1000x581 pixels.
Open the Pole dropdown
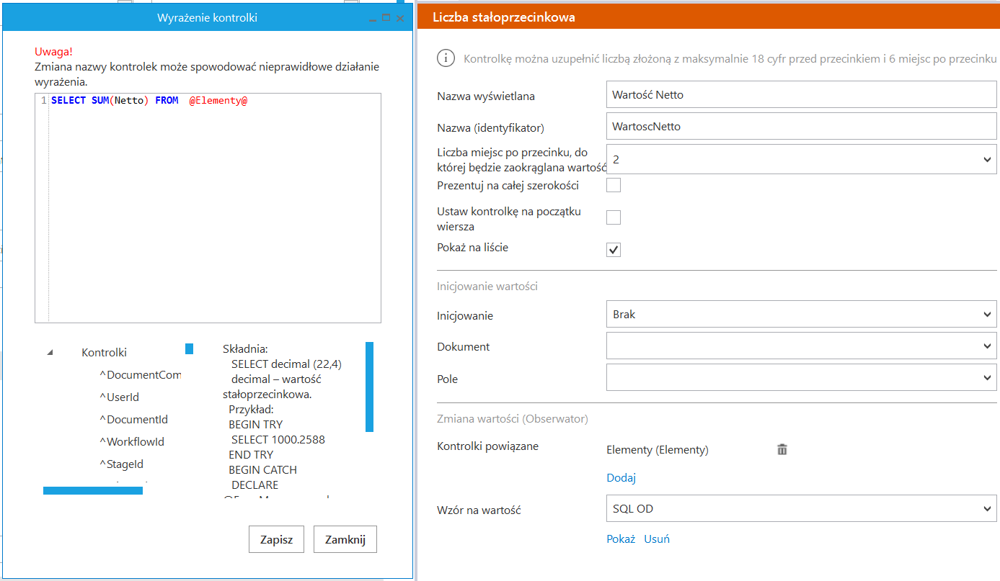802,379
